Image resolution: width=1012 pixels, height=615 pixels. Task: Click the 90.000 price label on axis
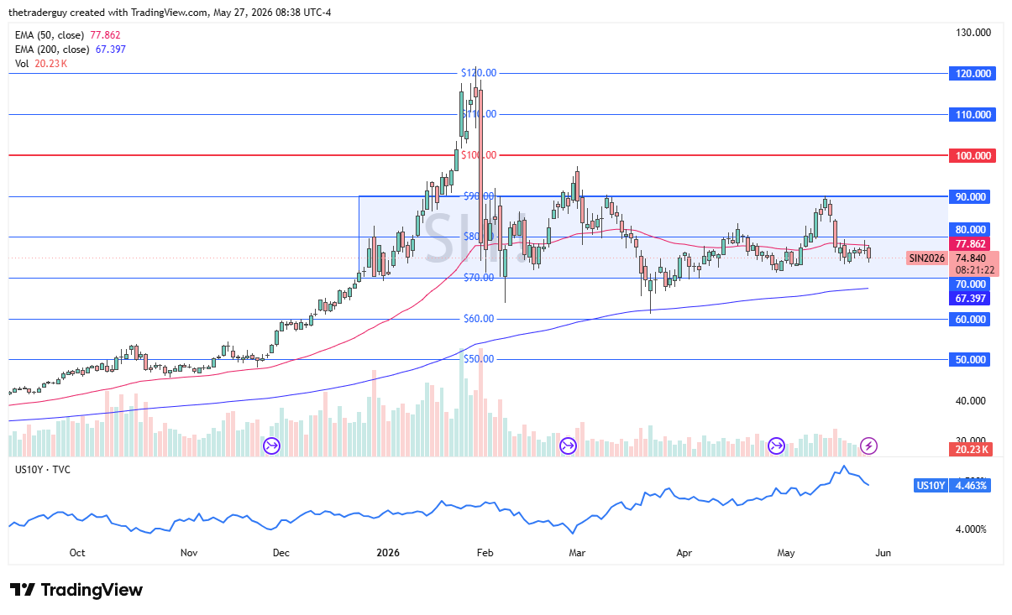971,196
